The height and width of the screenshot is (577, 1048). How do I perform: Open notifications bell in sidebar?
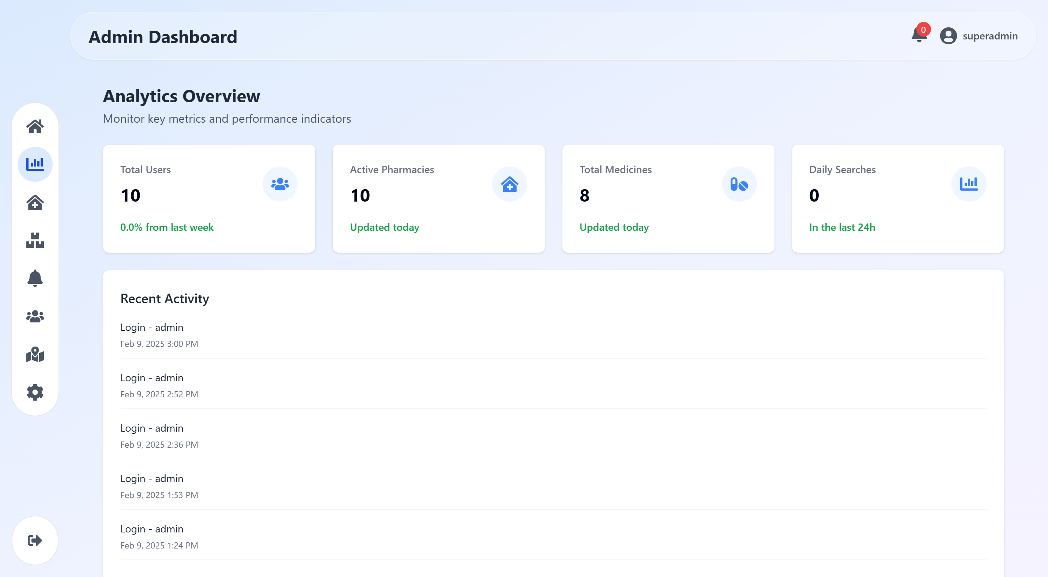click(35, 278)
